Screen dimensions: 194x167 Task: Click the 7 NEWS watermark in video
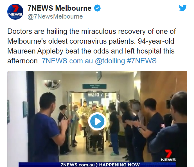[168, 156]
